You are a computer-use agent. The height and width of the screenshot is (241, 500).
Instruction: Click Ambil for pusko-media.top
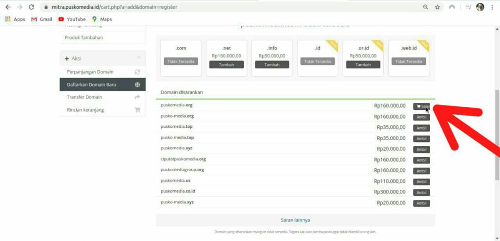pos(421,139)
